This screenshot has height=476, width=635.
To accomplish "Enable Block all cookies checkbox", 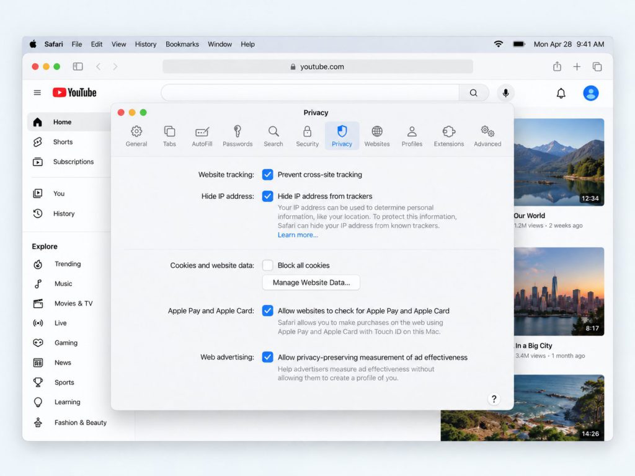I will pos(267,265).
